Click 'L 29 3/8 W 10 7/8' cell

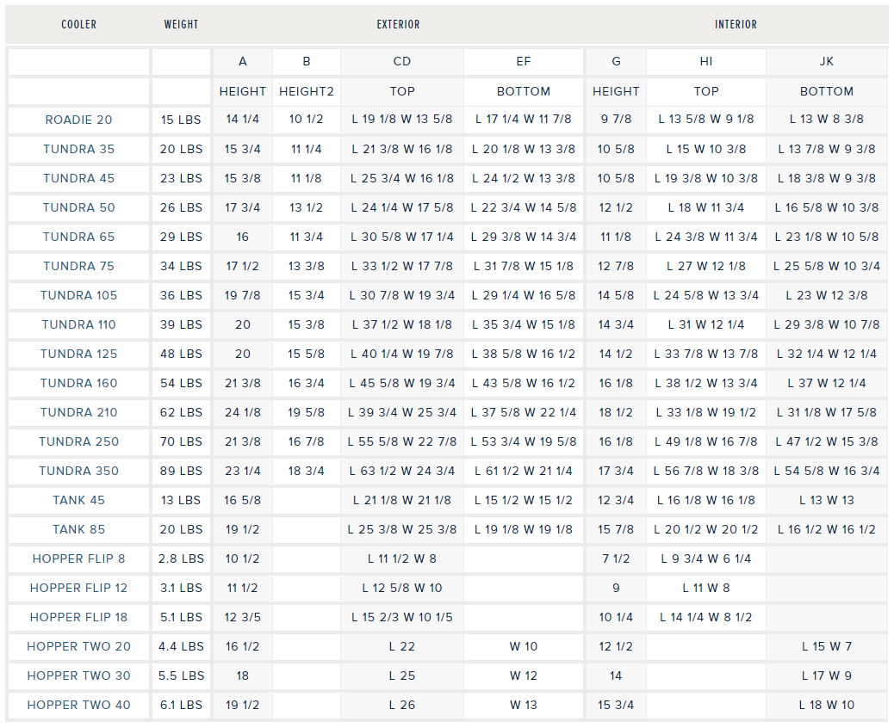pos(827,324)
